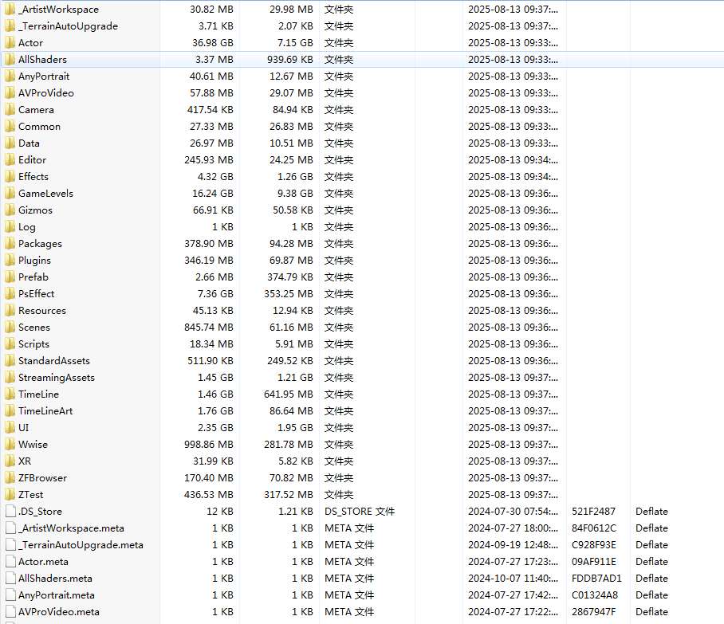Select the Actor folder icon
Screen dimensions: 724x624
(10, 42)
